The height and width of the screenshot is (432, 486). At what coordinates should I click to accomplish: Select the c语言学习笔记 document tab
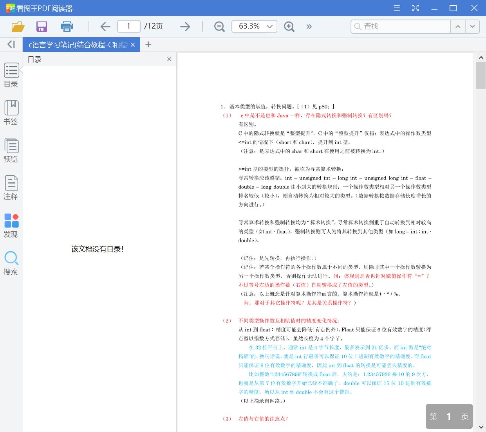click(76, 44)
